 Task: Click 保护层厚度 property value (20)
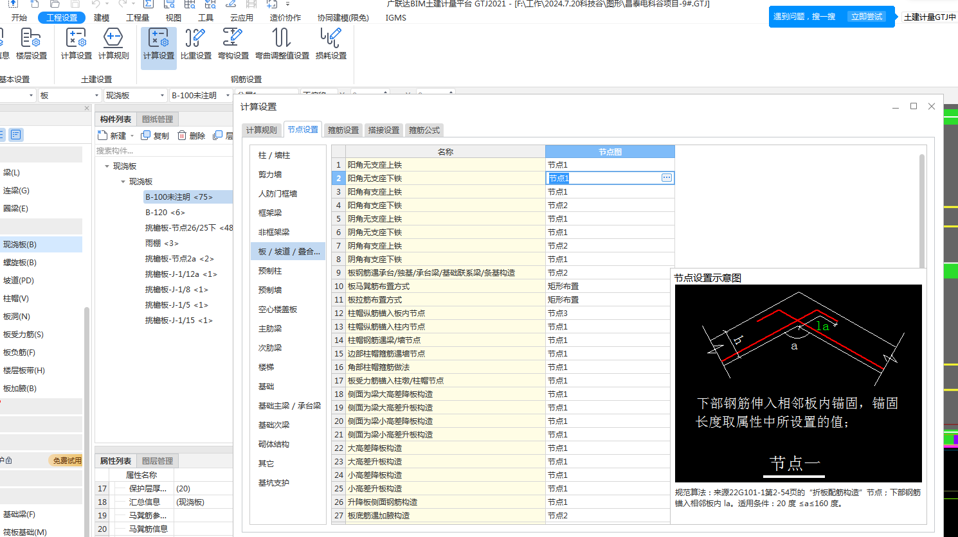(x=203, y=488)
